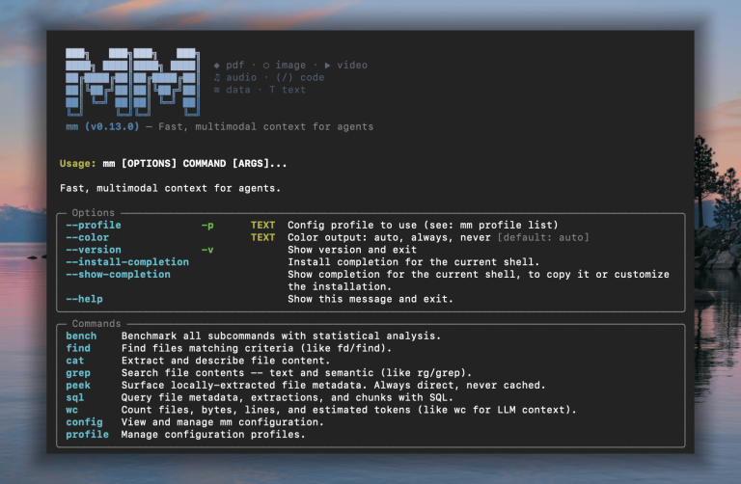Click the 'wc' command
Image resolution: width=741 pixels, height=484 pixels.
(x=71, y=410)
